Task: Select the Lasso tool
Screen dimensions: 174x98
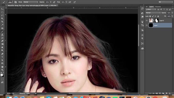Action: (2, 15)
